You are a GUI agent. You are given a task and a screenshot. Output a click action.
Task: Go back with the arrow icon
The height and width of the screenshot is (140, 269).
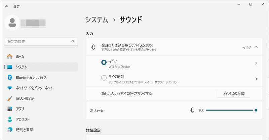click(6, 7)
